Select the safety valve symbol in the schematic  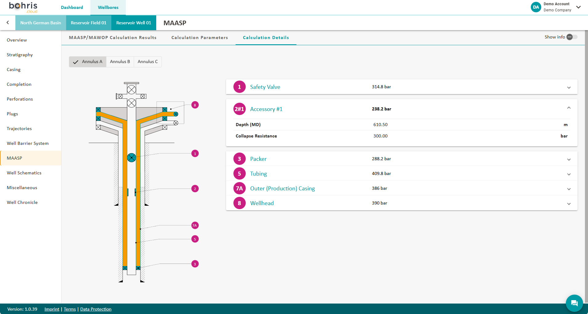click(x=131, y=158)
